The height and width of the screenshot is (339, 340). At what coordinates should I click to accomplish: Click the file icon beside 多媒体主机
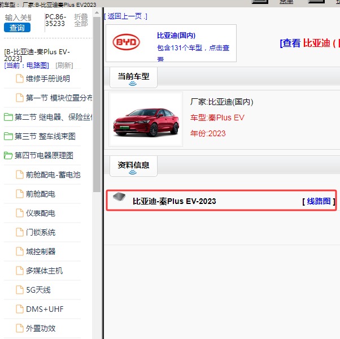click(20, 271)
